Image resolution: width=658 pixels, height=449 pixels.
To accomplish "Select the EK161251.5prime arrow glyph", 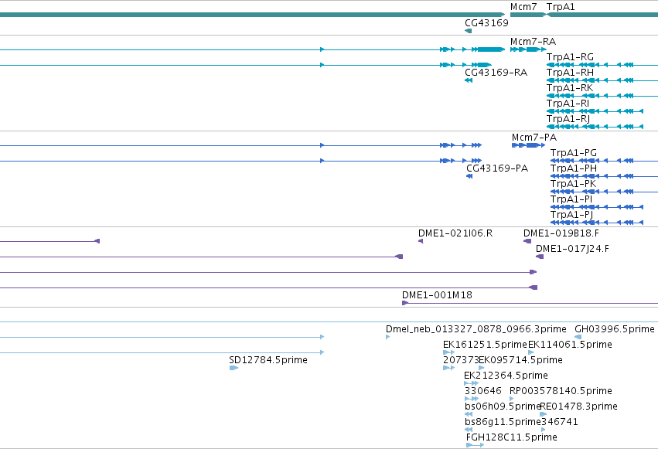I will click(x=448, y=352).
